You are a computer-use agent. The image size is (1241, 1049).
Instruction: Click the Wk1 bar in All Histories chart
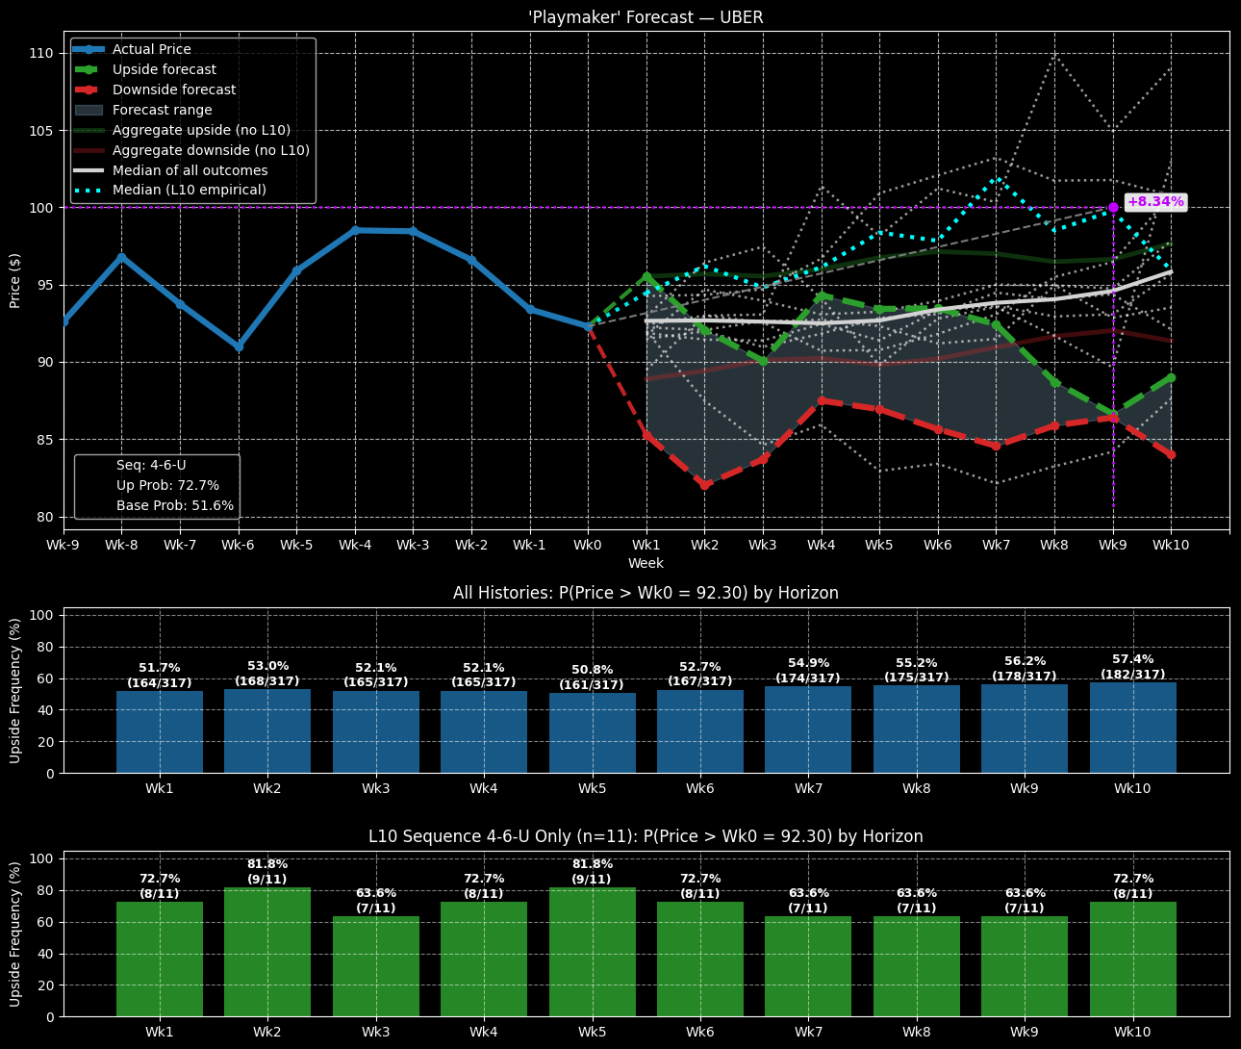tap(160, 731)
